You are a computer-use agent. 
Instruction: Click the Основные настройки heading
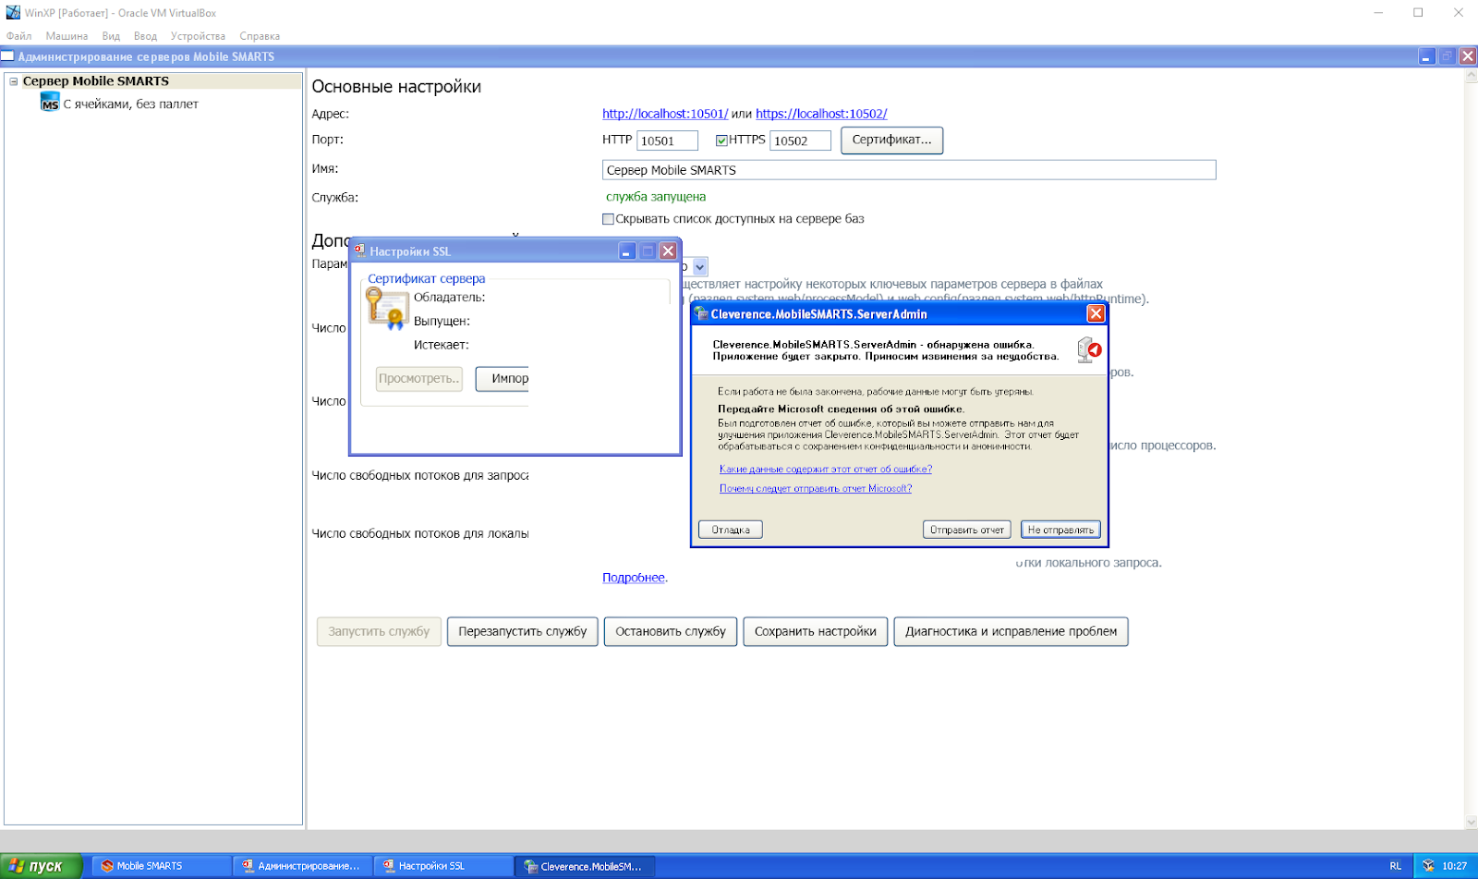pyautogui.click(x=396, y=87)
